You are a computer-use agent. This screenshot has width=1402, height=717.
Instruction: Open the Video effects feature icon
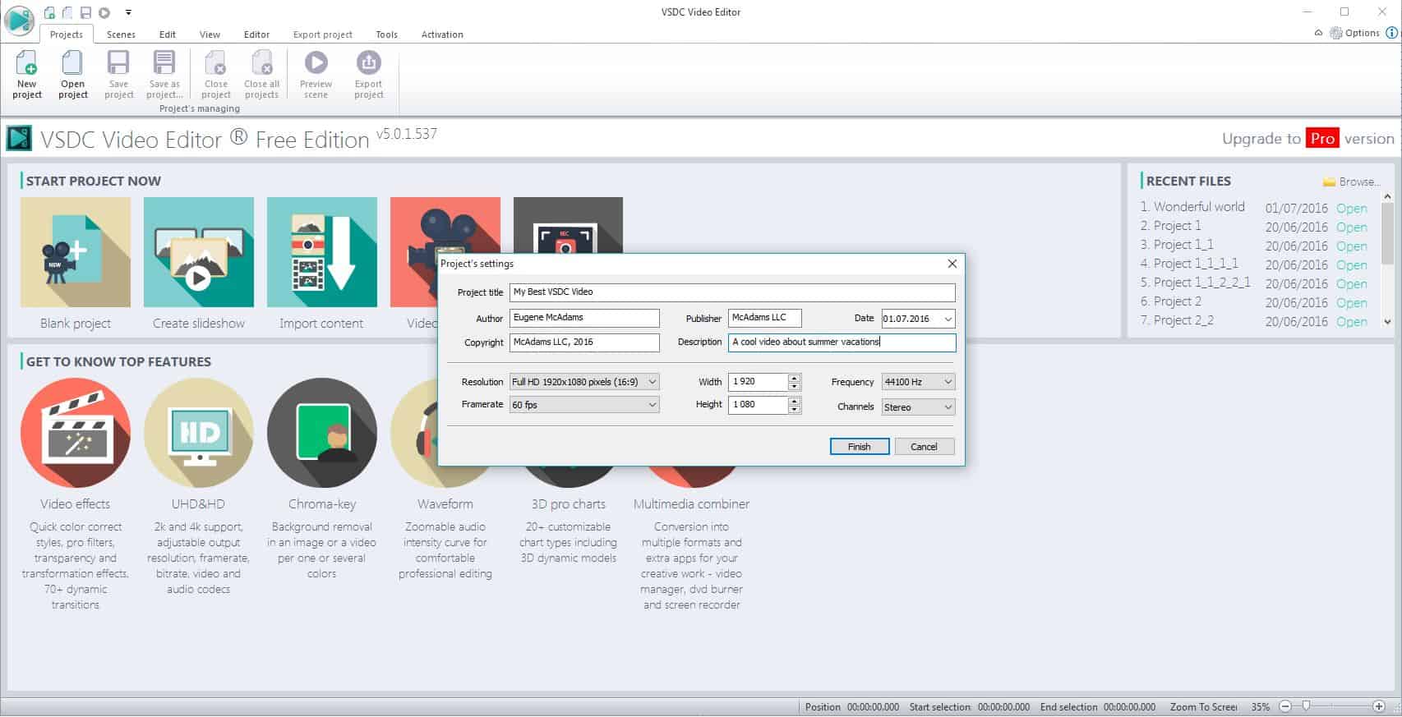[x=76, y=433]
